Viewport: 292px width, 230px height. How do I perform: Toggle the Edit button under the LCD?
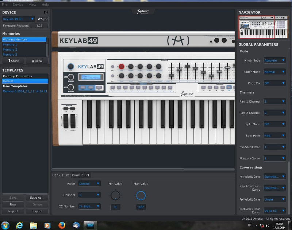pos(99,87)
